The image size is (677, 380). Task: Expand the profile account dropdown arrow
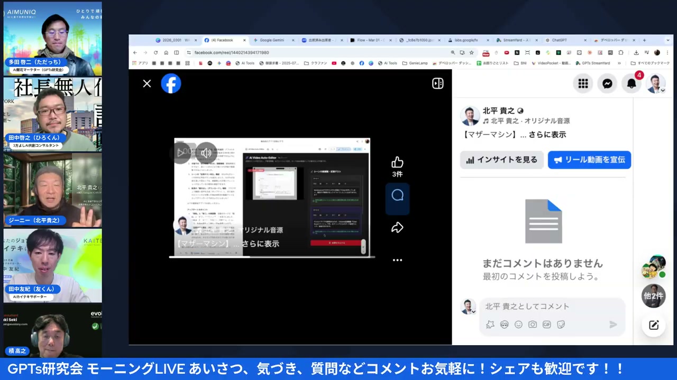(663, 90)
